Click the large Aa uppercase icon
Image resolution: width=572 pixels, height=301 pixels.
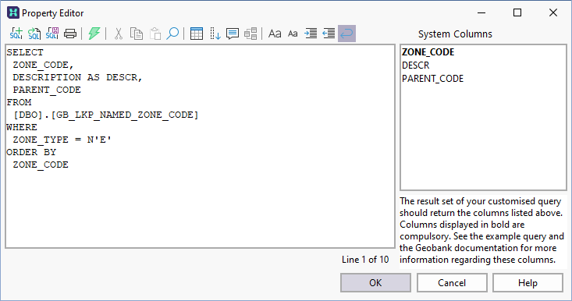(x=275, y=34)
